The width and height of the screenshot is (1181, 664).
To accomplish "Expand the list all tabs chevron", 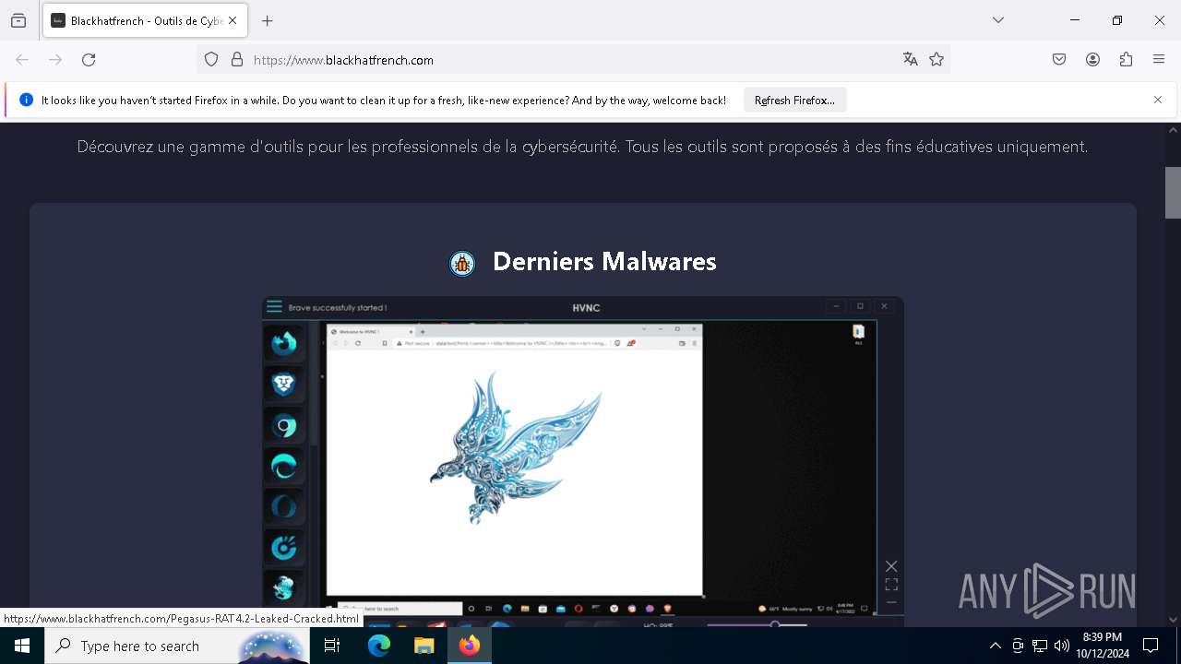I will click(x=998, y=20).
